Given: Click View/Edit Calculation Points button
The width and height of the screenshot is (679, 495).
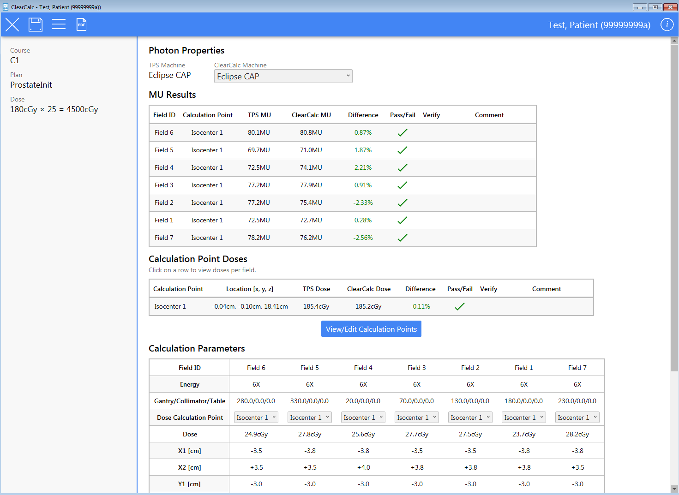Looking at the screenshot, I should (x=371, y=329).
